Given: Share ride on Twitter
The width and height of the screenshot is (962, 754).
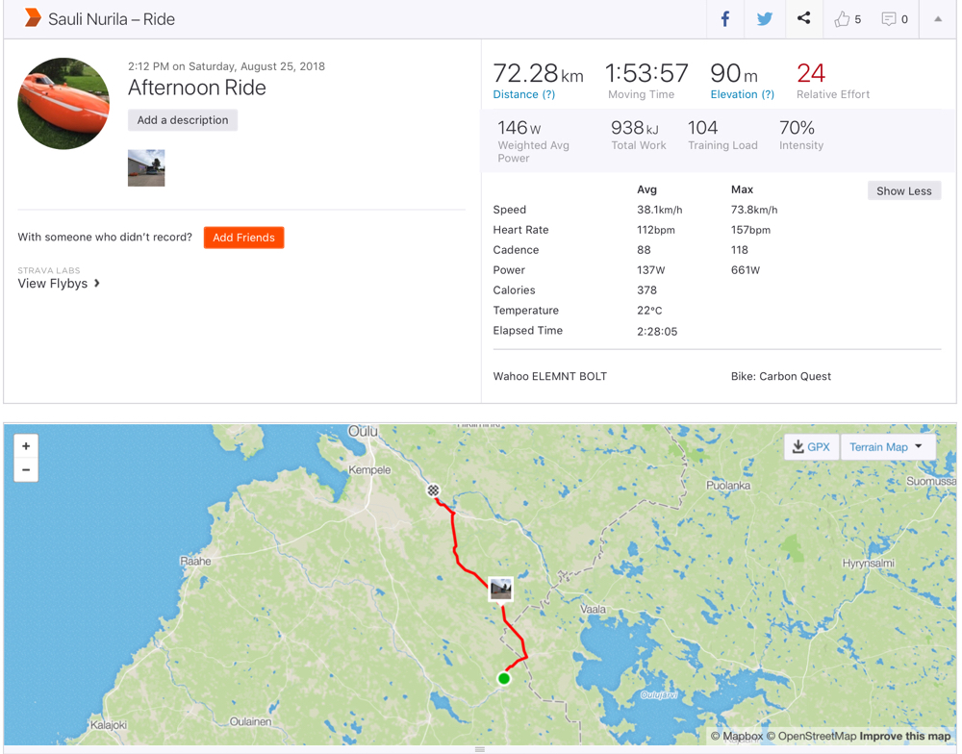Looking at the screenshot, I should (x=765, y=19).
